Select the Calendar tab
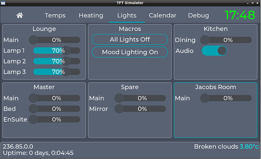This screenshot has height=159, width=261. click(162, 15)
